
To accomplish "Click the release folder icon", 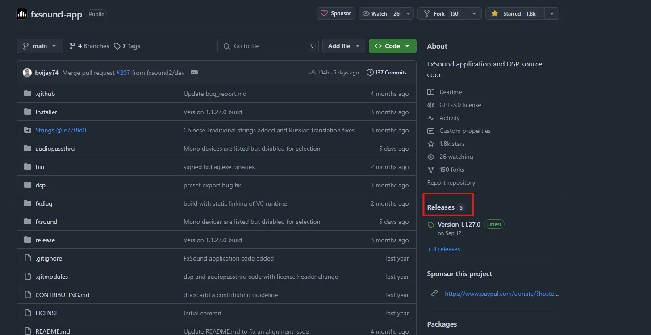I will click(27, 240).
